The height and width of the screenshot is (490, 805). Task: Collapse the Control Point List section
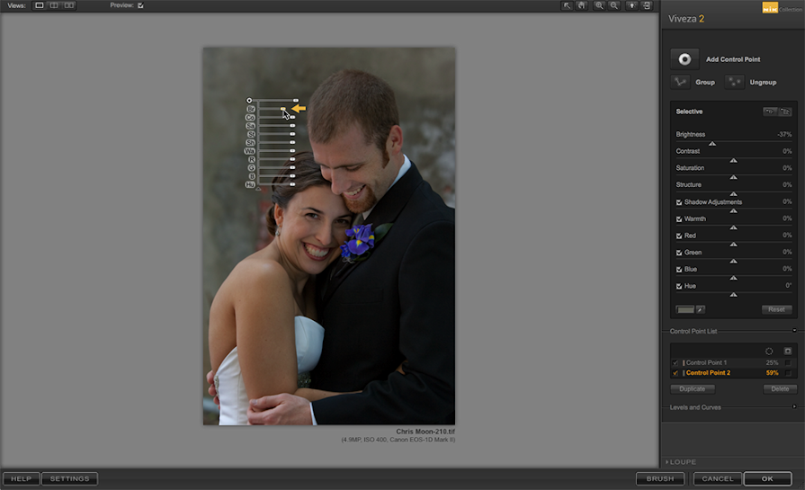(x=794, y=331)
